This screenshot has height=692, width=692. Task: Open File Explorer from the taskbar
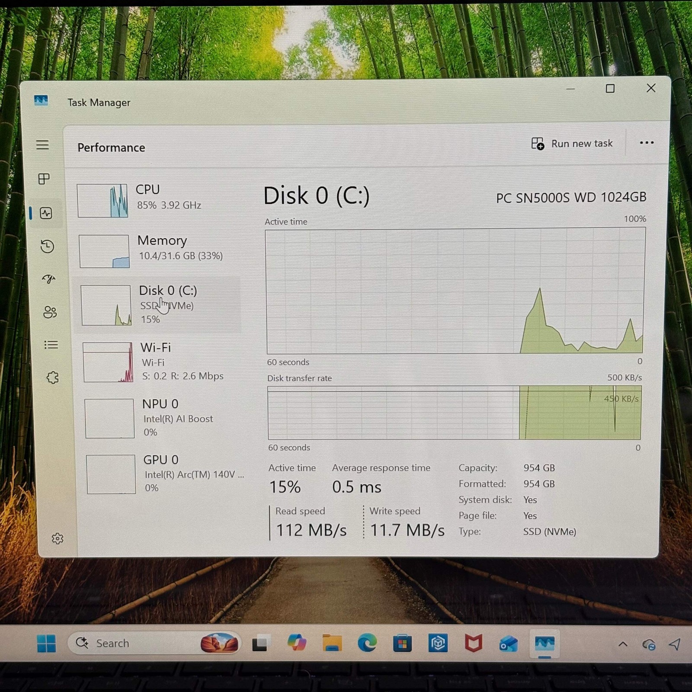click(x=332, y=643)
